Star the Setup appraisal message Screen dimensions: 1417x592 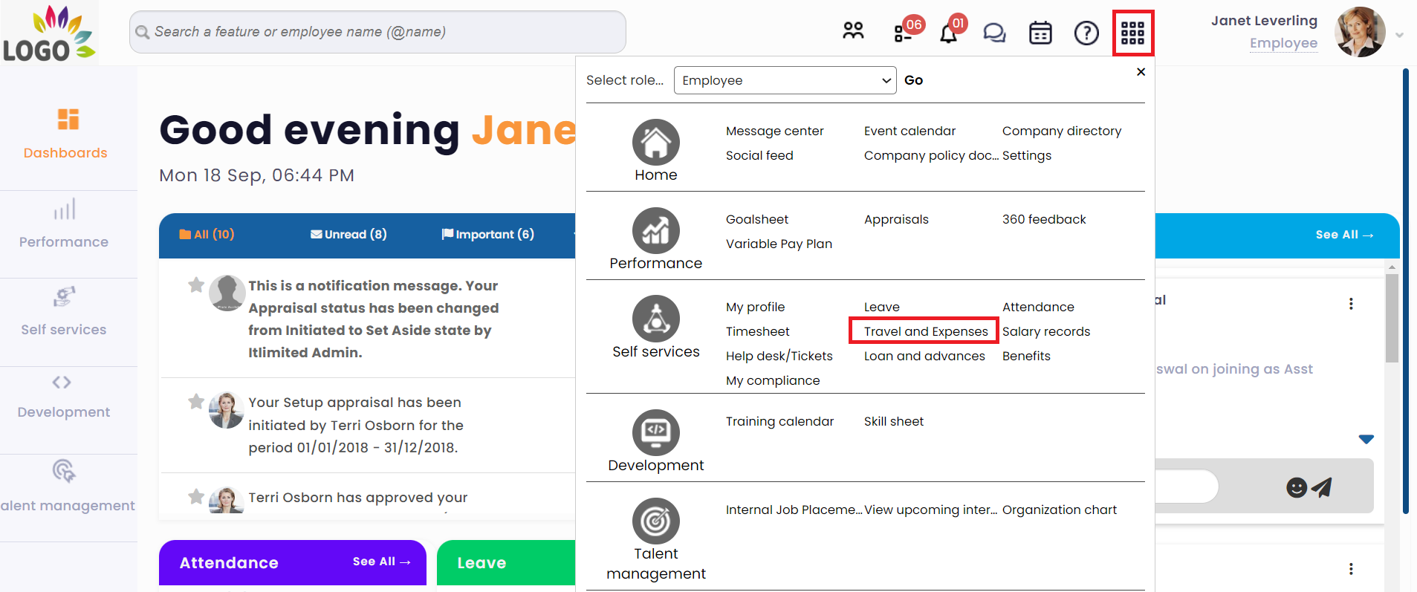point(196,402)
